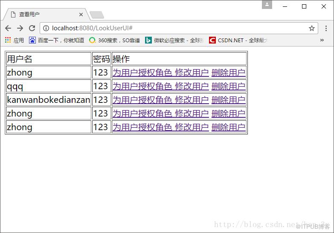This screenshot has height=233, width=334.
Task: Open the CSDN.NET bookmark
Action: point(238,40)
